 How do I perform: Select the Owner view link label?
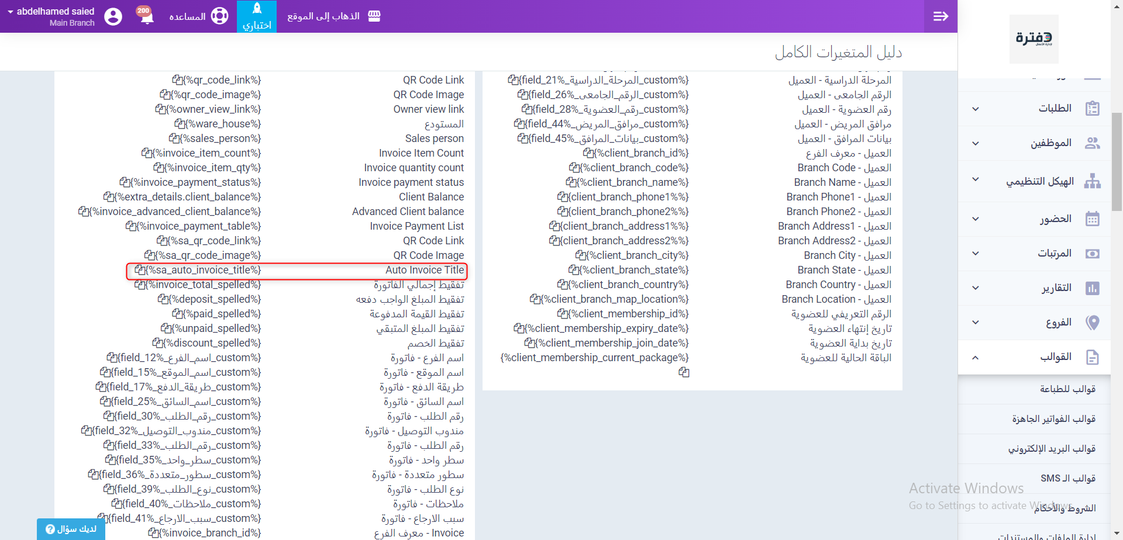(x=429, y=109)
